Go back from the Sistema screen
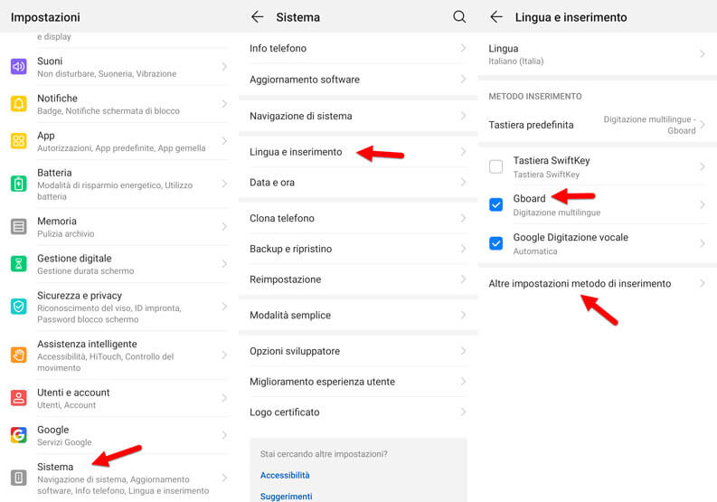This screenshot has width=717, height=502. [258, 17]
